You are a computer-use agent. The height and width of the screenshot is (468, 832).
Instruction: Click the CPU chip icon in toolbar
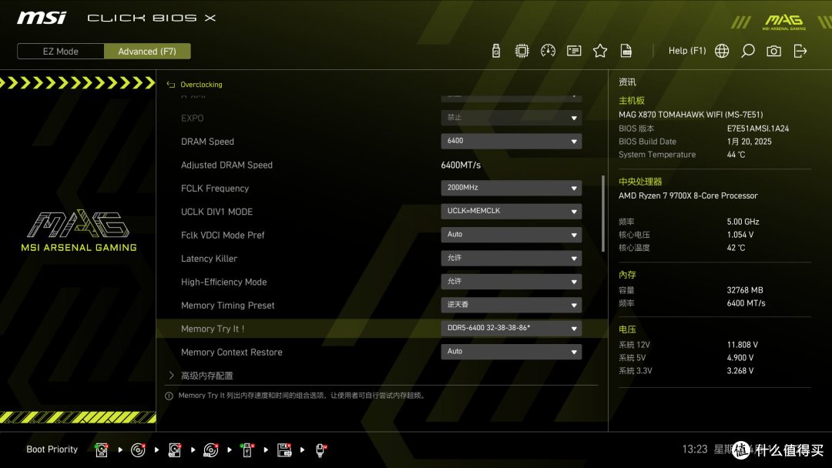click(x=522, y=51)
